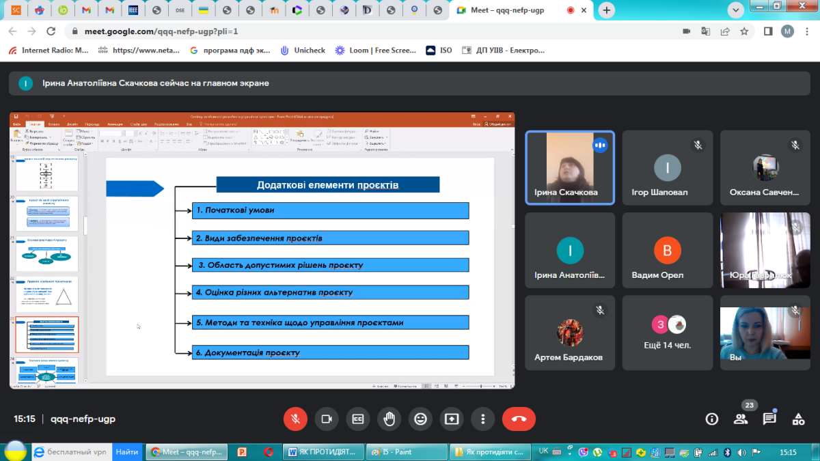
Task: Turn on closed captions
Action: (358, 419)
